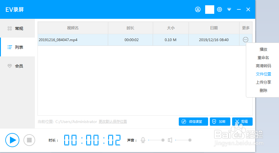Click the 大小 column header

point(171,28)
